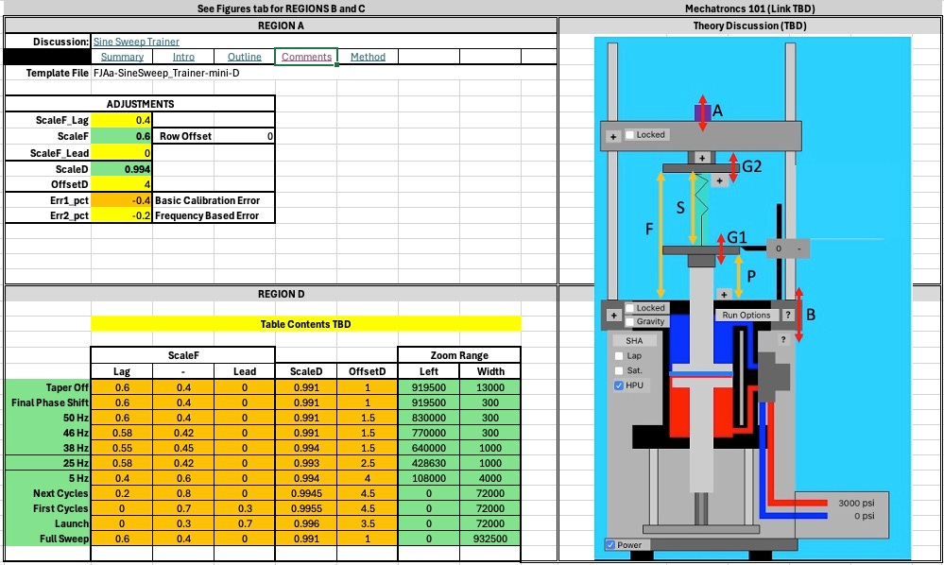The width and height of the screenshot is (944, 565).
Task: Enable the Sat. checkbox
Action: point(618,370)
